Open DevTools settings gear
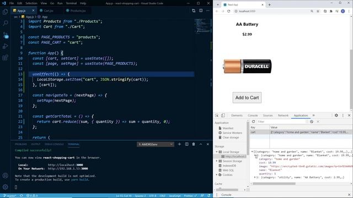 336,116
